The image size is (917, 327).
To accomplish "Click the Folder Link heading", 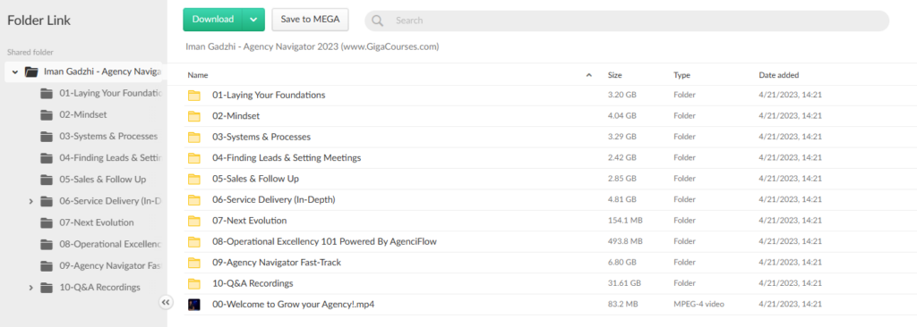I will click(x=39, y=21).
